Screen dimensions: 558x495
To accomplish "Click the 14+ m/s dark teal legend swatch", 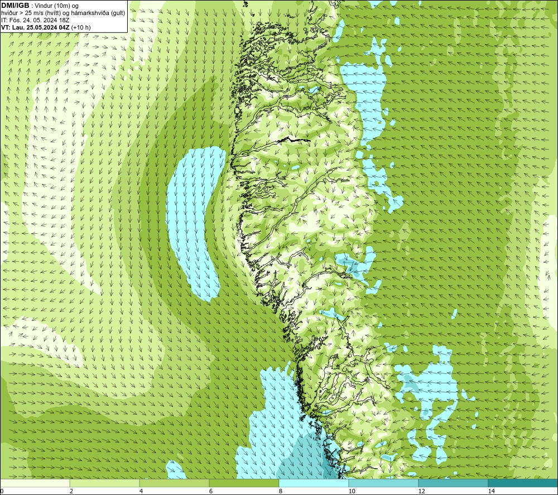I will click(x=523, y=483).
